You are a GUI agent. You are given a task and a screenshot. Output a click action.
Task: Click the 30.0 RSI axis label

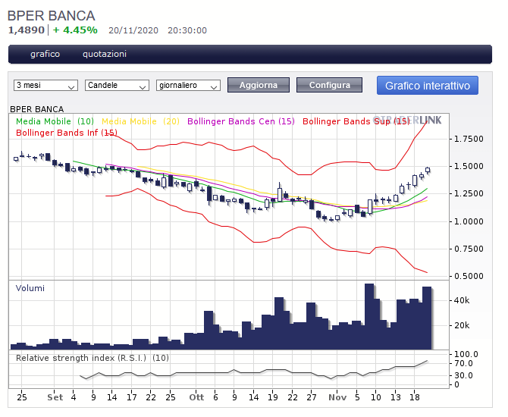[x=463, y=375]
